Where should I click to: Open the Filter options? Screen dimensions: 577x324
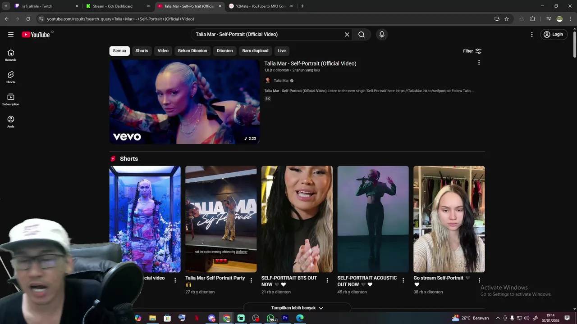click(472, 51)
